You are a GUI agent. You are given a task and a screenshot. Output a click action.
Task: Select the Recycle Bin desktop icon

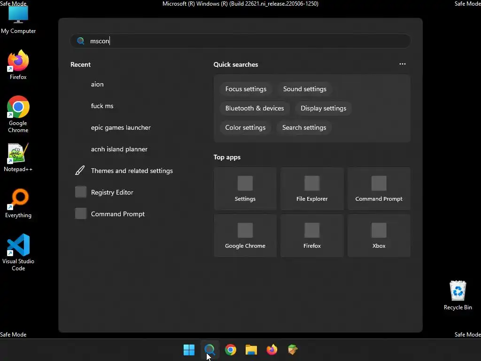(x=458, y=295)
